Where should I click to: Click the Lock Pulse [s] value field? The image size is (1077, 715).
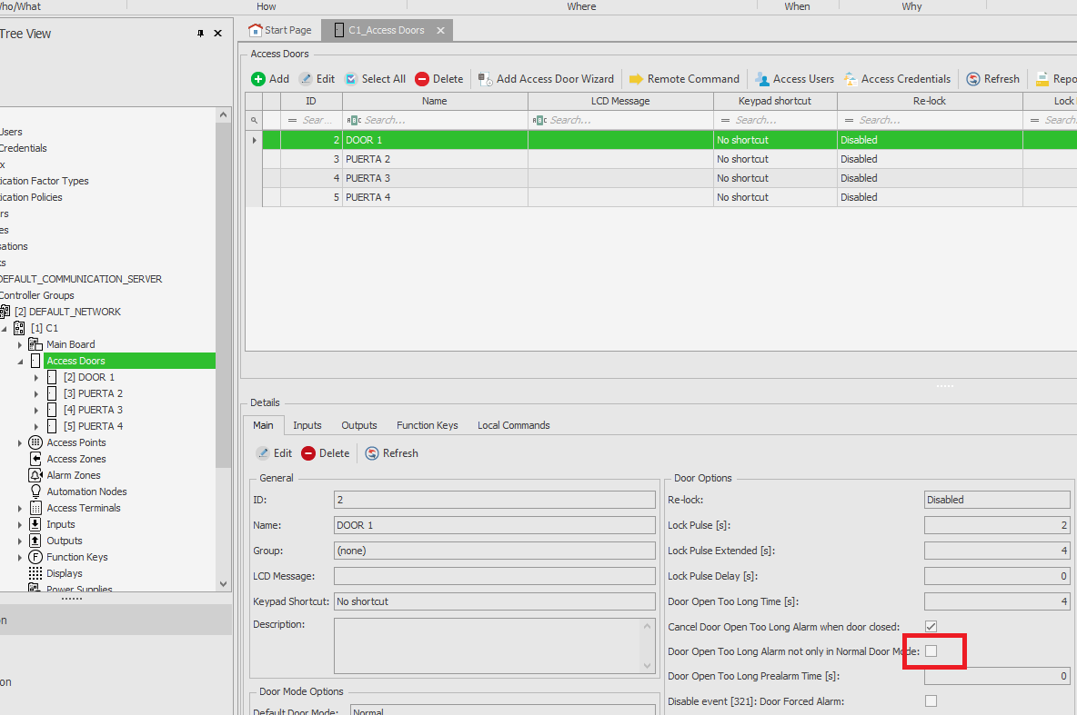[x=997, y=526]
